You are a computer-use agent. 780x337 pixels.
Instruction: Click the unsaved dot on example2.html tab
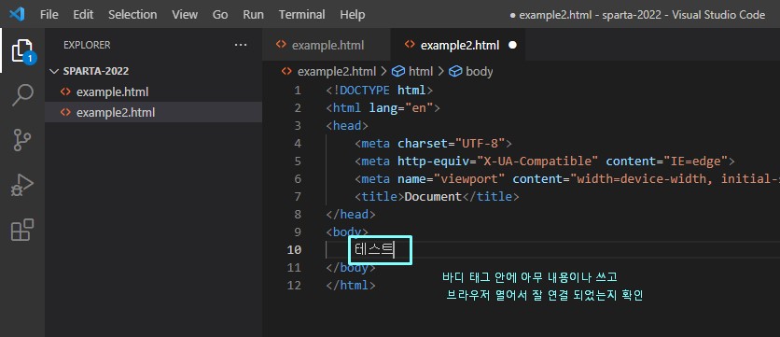(512, 46)
